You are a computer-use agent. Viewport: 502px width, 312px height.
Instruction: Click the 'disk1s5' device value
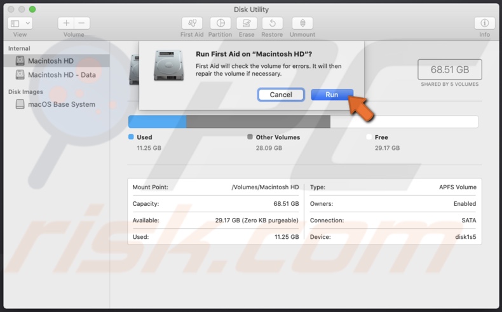(466, 237)
